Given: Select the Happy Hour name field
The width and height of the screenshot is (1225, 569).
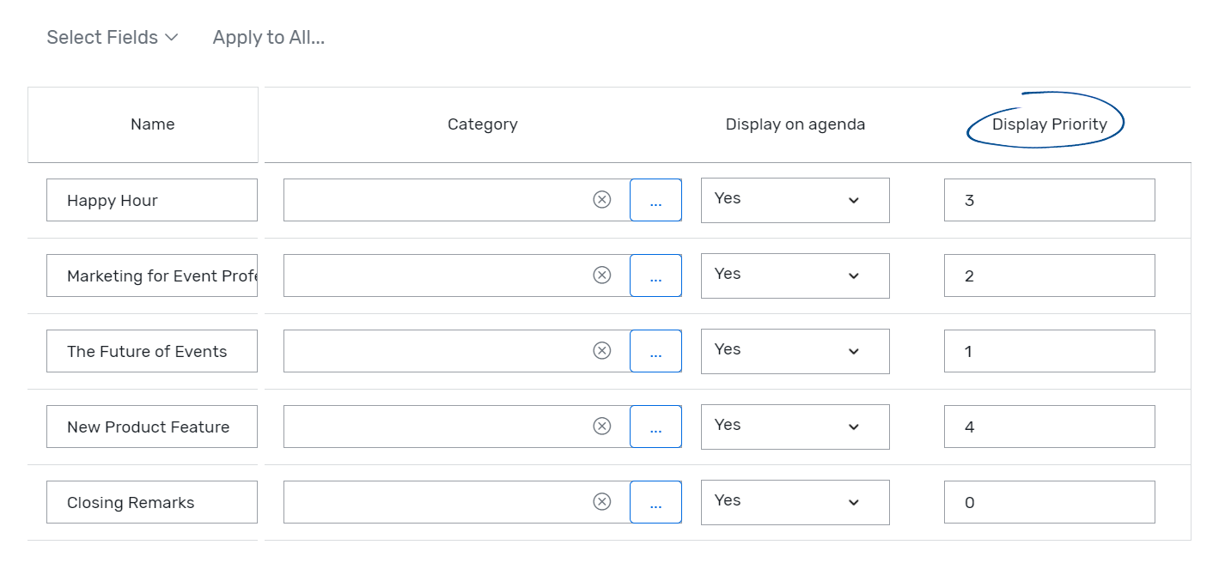Looking at the screenshot, I should tap(152, 200).
